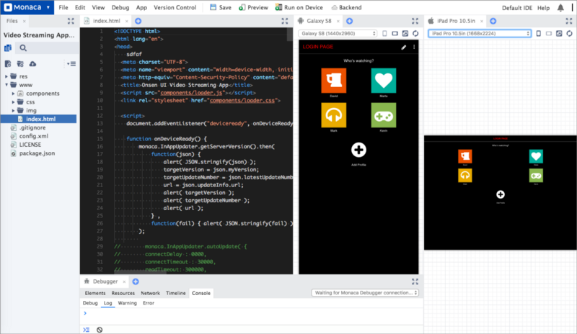Expand the components folder
577x334 pixels.
pyautogui.click(x=13, y=94)
